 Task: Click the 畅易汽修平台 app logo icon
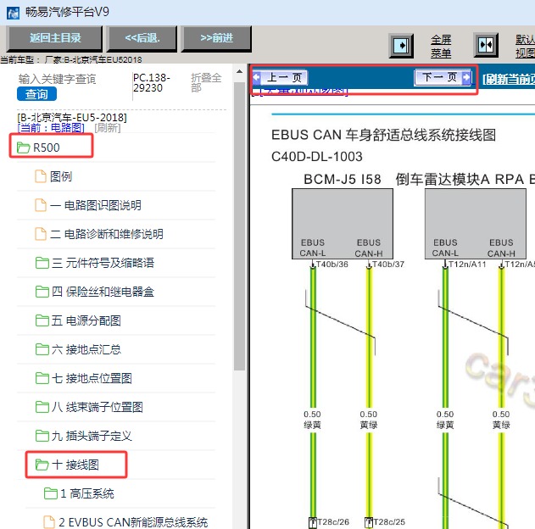click(13, 13)
